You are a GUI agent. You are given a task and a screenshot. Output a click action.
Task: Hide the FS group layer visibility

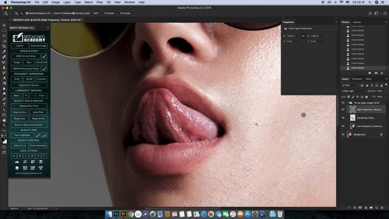(343, 103)
